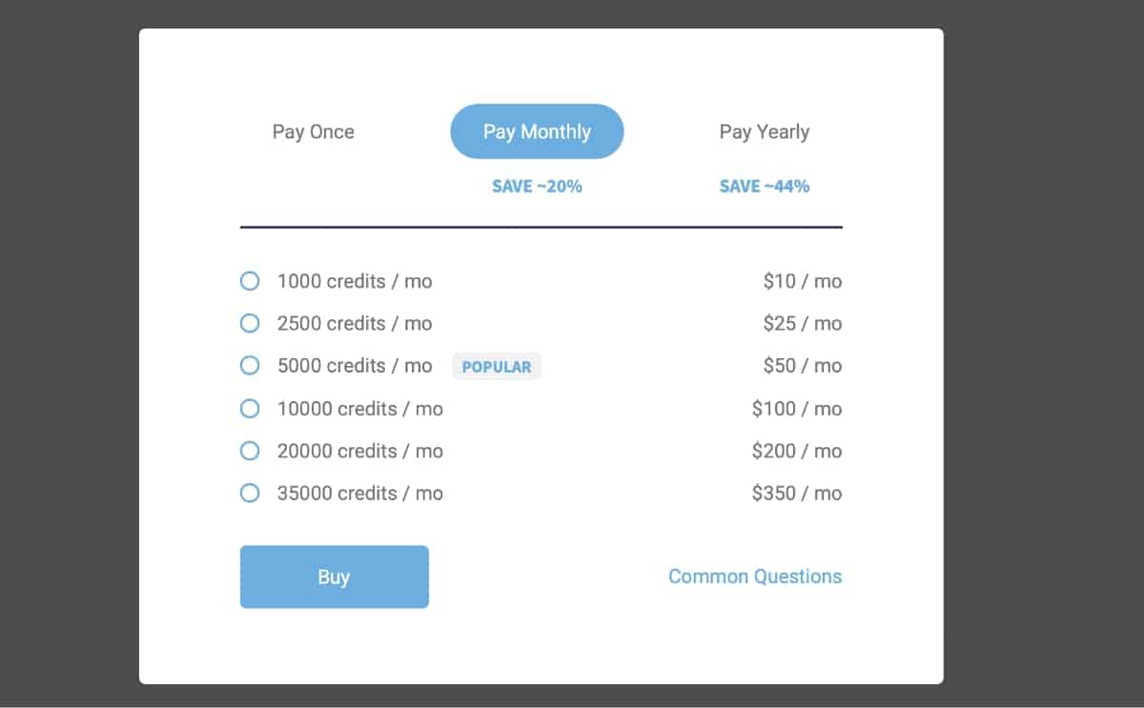Click the $25 / mo price
The image size is (1144, 708).
point(803,323)
